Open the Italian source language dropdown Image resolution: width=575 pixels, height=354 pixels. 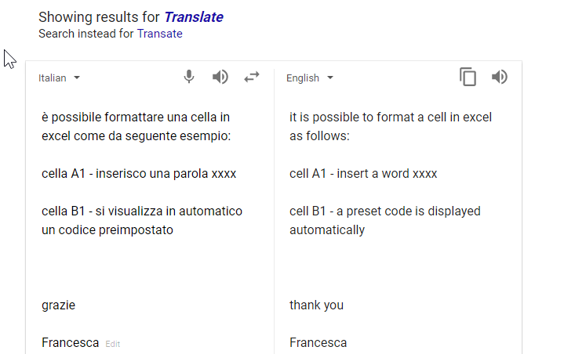pyautogui.click(x=60, y=78)
